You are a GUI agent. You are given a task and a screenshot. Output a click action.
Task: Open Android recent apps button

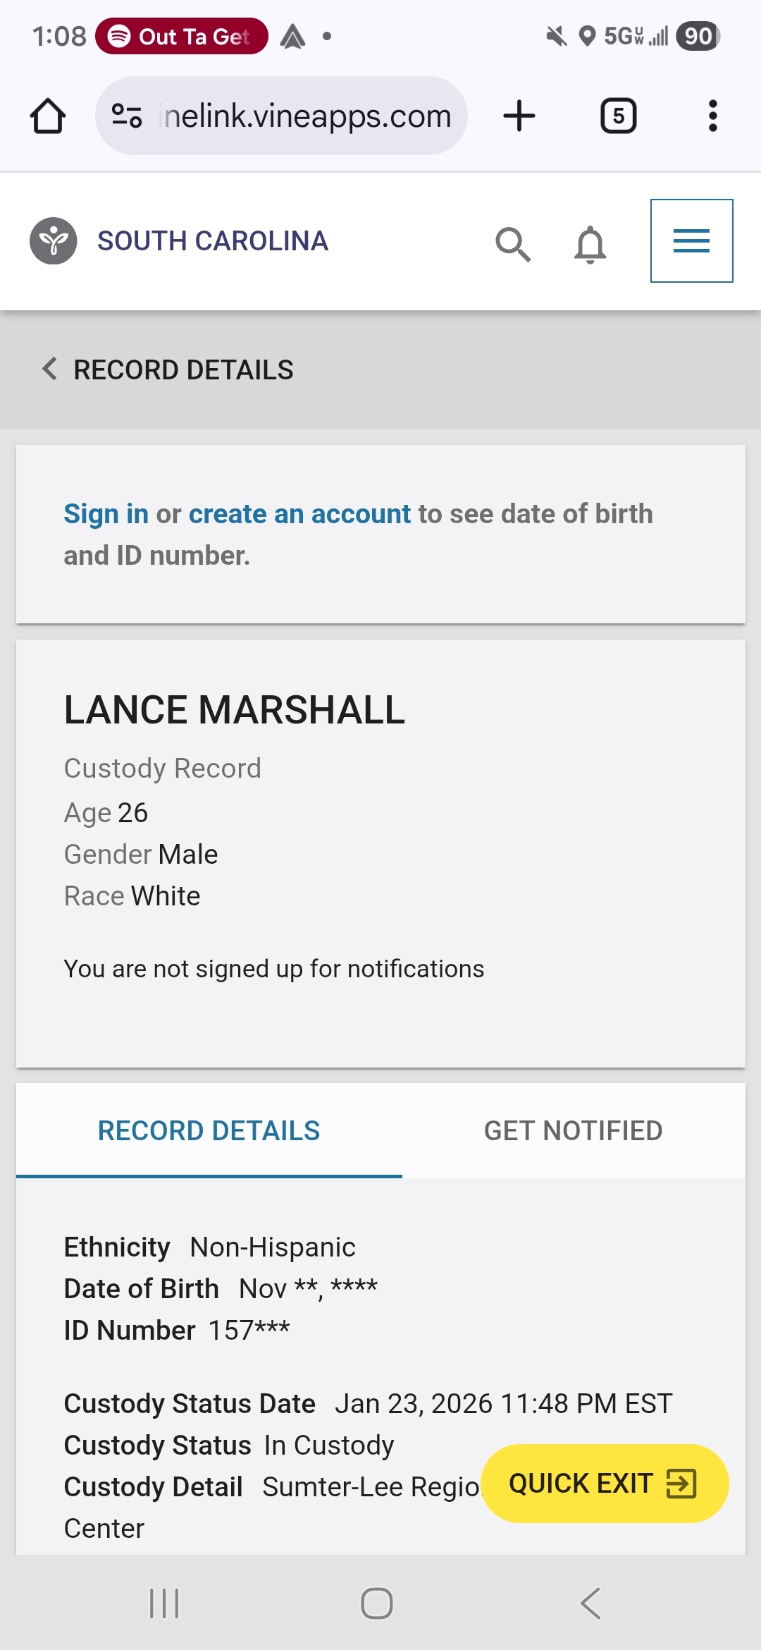coord(164,1603)
